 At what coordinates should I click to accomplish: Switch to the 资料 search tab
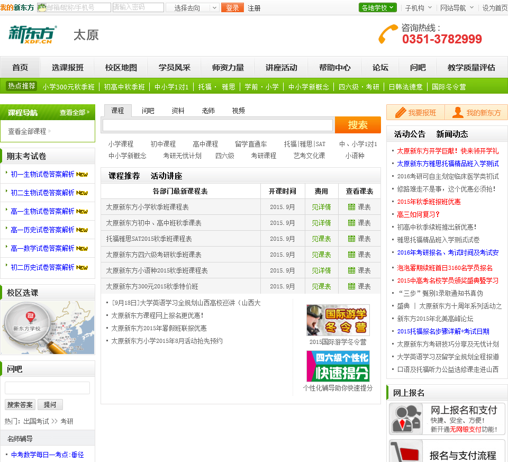(x=178, y=111)
